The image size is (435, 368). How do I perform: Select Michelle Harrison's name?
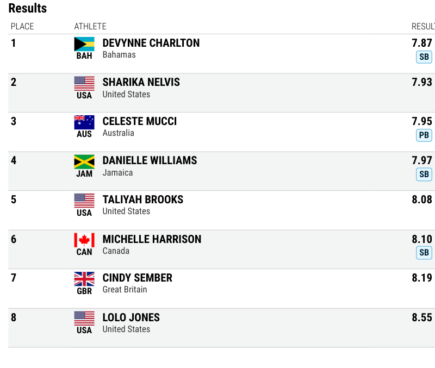152,239
